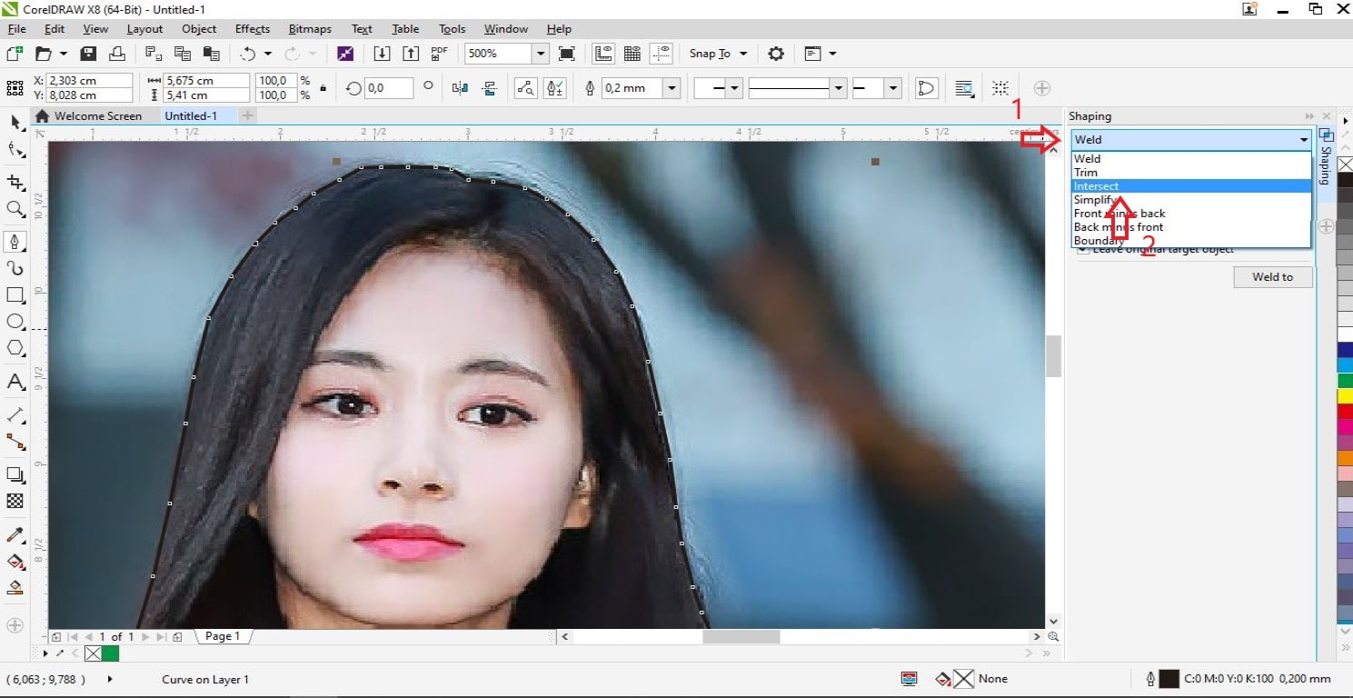This screenshot has height=698, width=1353.
Task: Click the Save disk icon
Action: 88,54
